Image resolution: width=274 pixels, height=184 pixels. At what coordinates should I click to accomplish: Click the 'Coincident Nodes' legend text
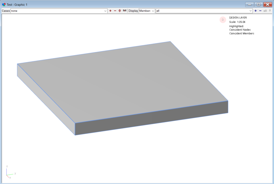(240, 30)
